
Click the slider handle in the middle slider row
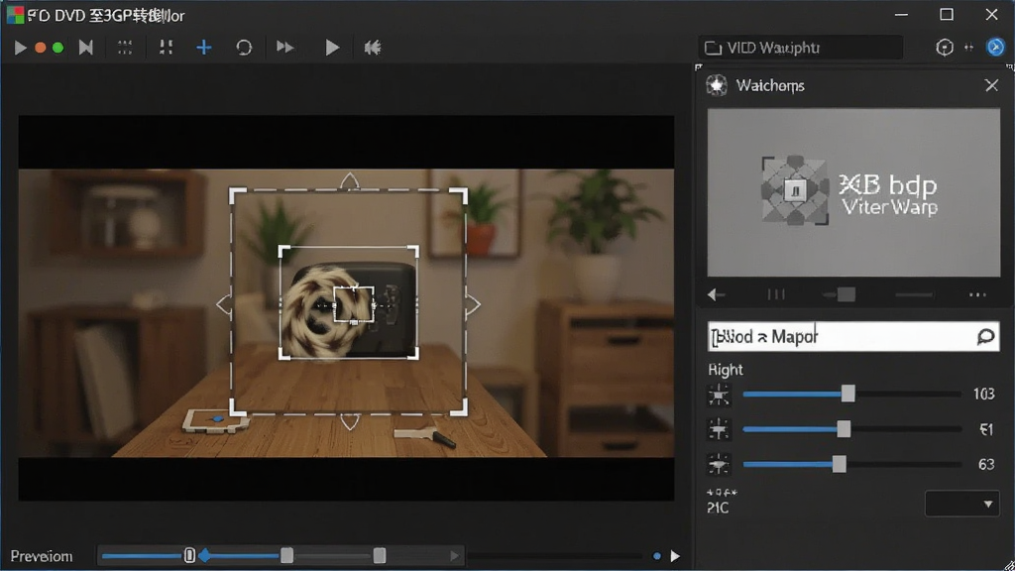tap(844, 428)
